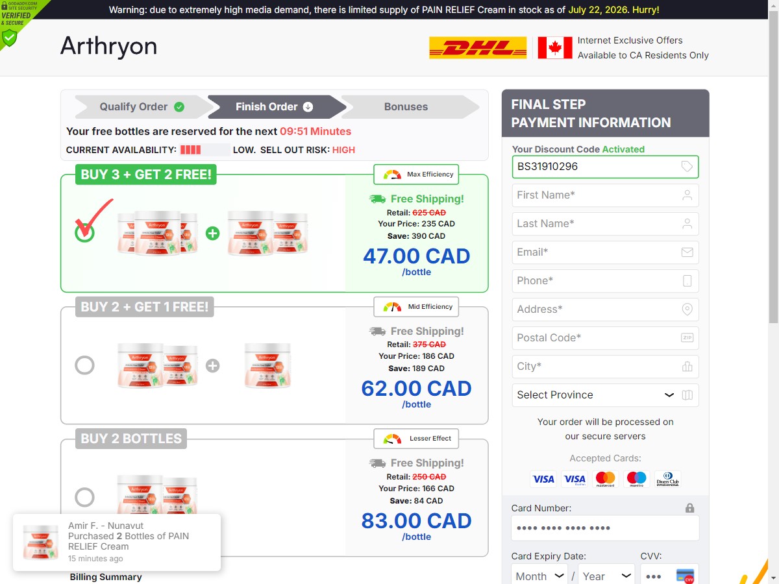
Task: Click the envelope icon in Email field
Action: click(687, 252)
